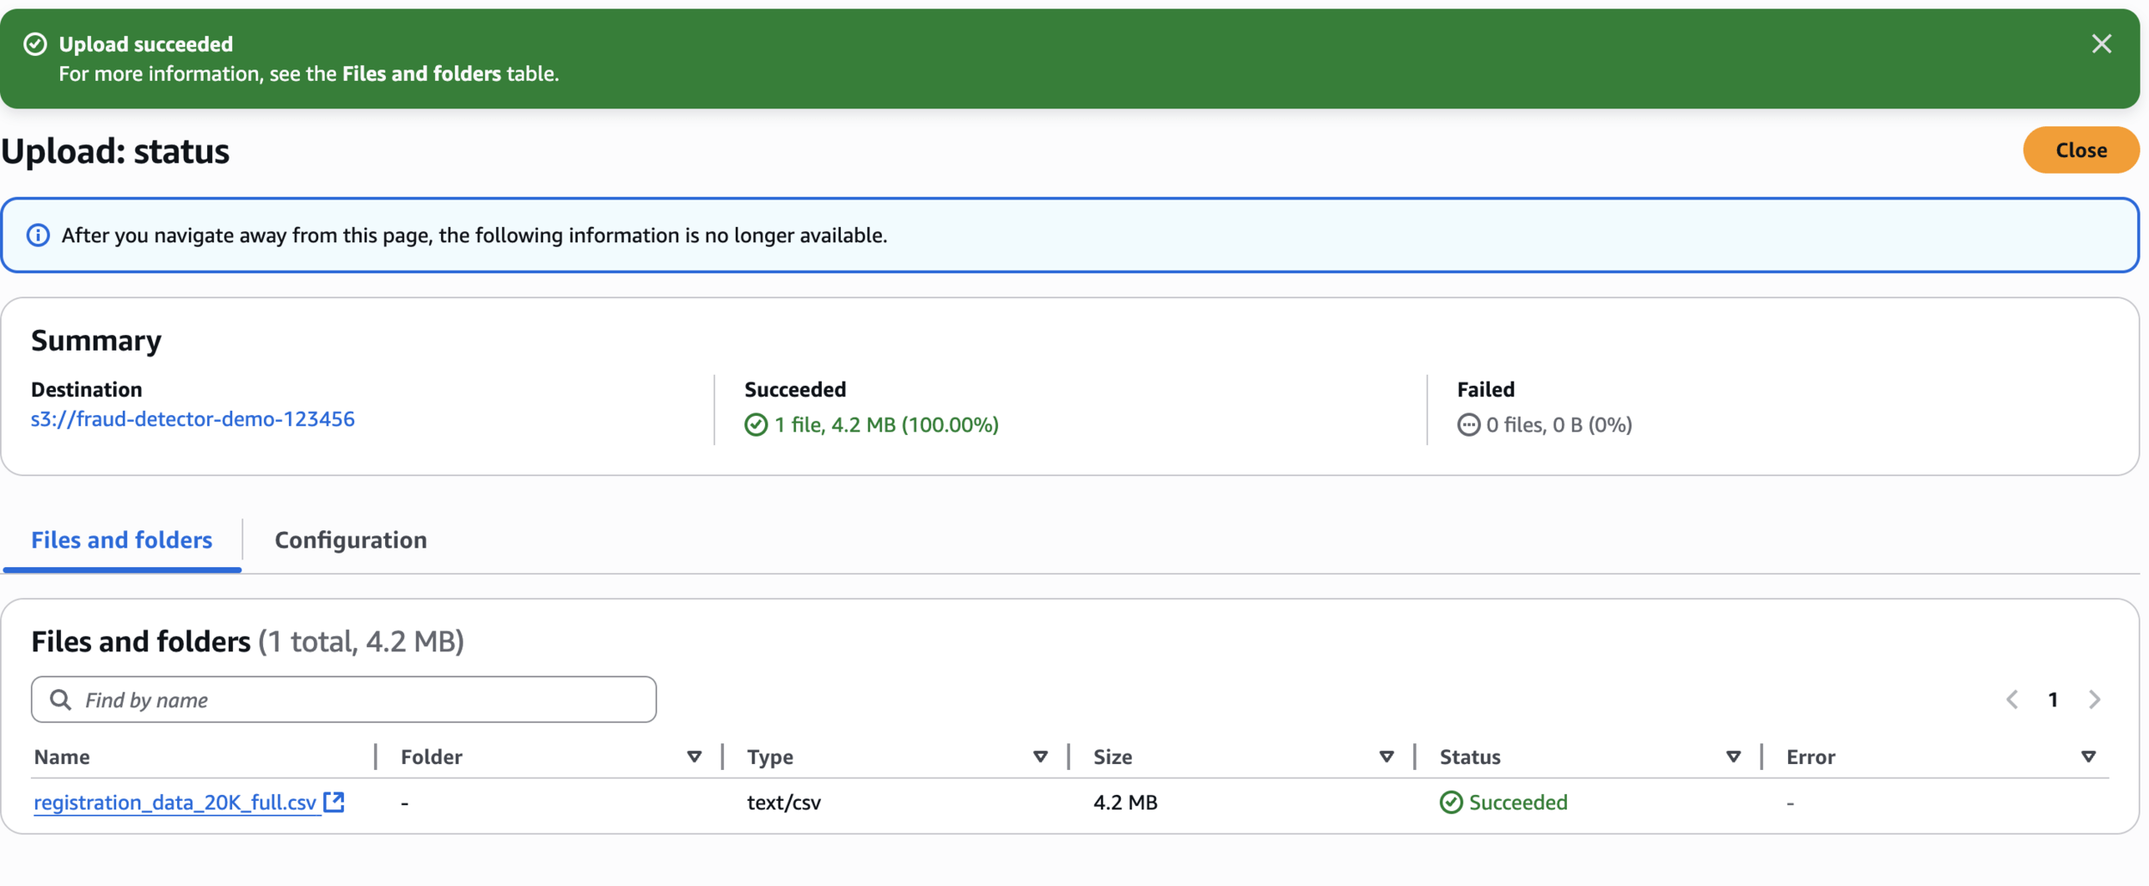Go to the next page arrow
The height and width of the screenshot is (886, 2149).
point(2095,700)
